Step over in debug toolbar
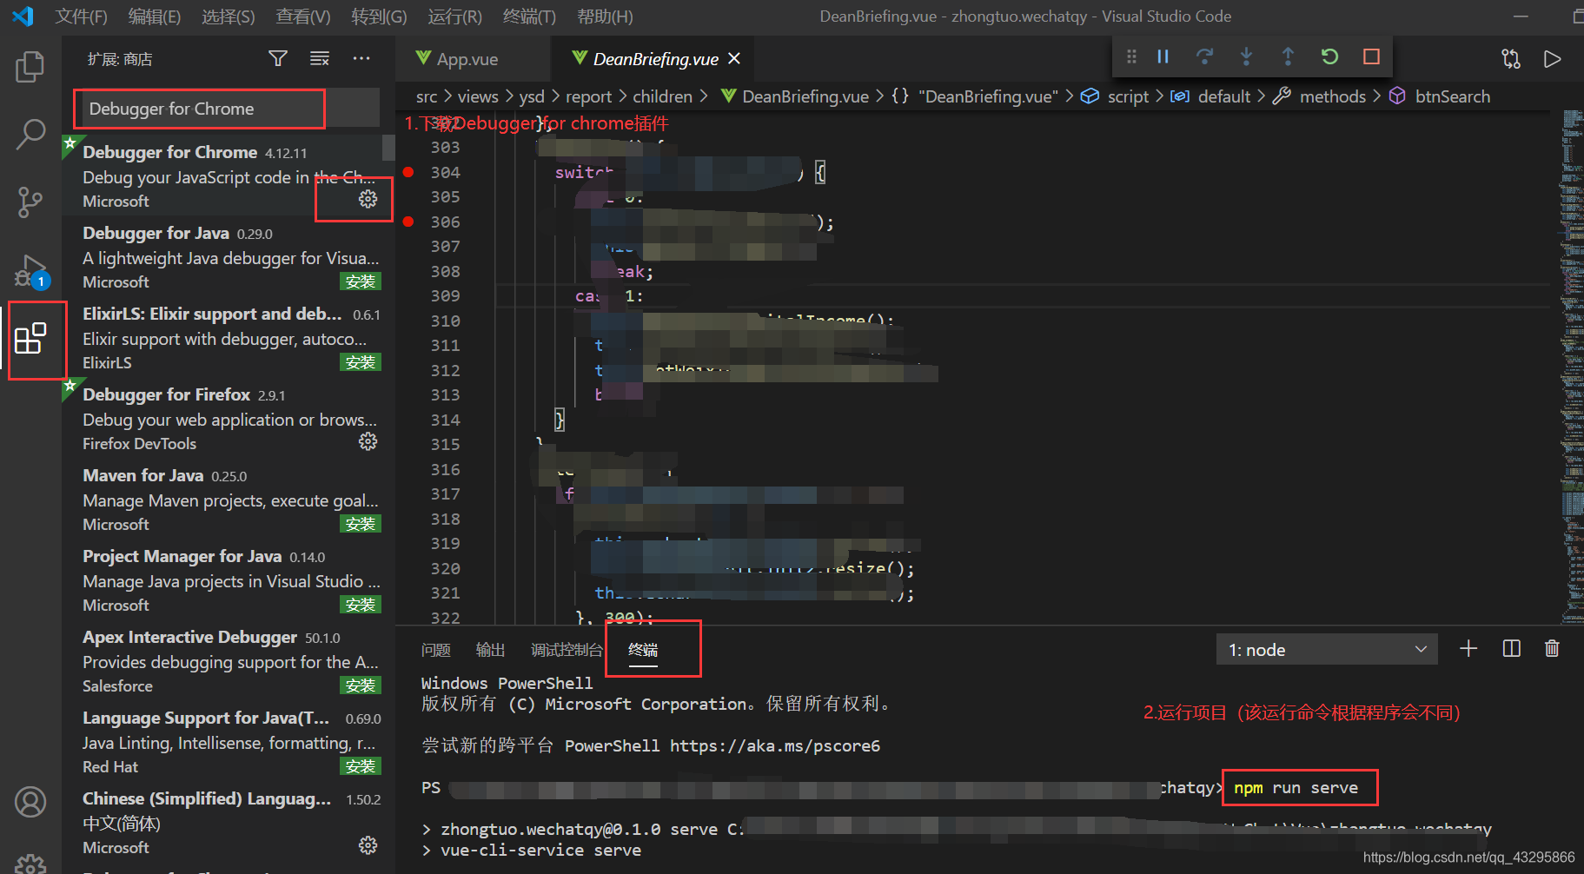Viewport: 1584px width, 874px height. [x=1204, y=56]
